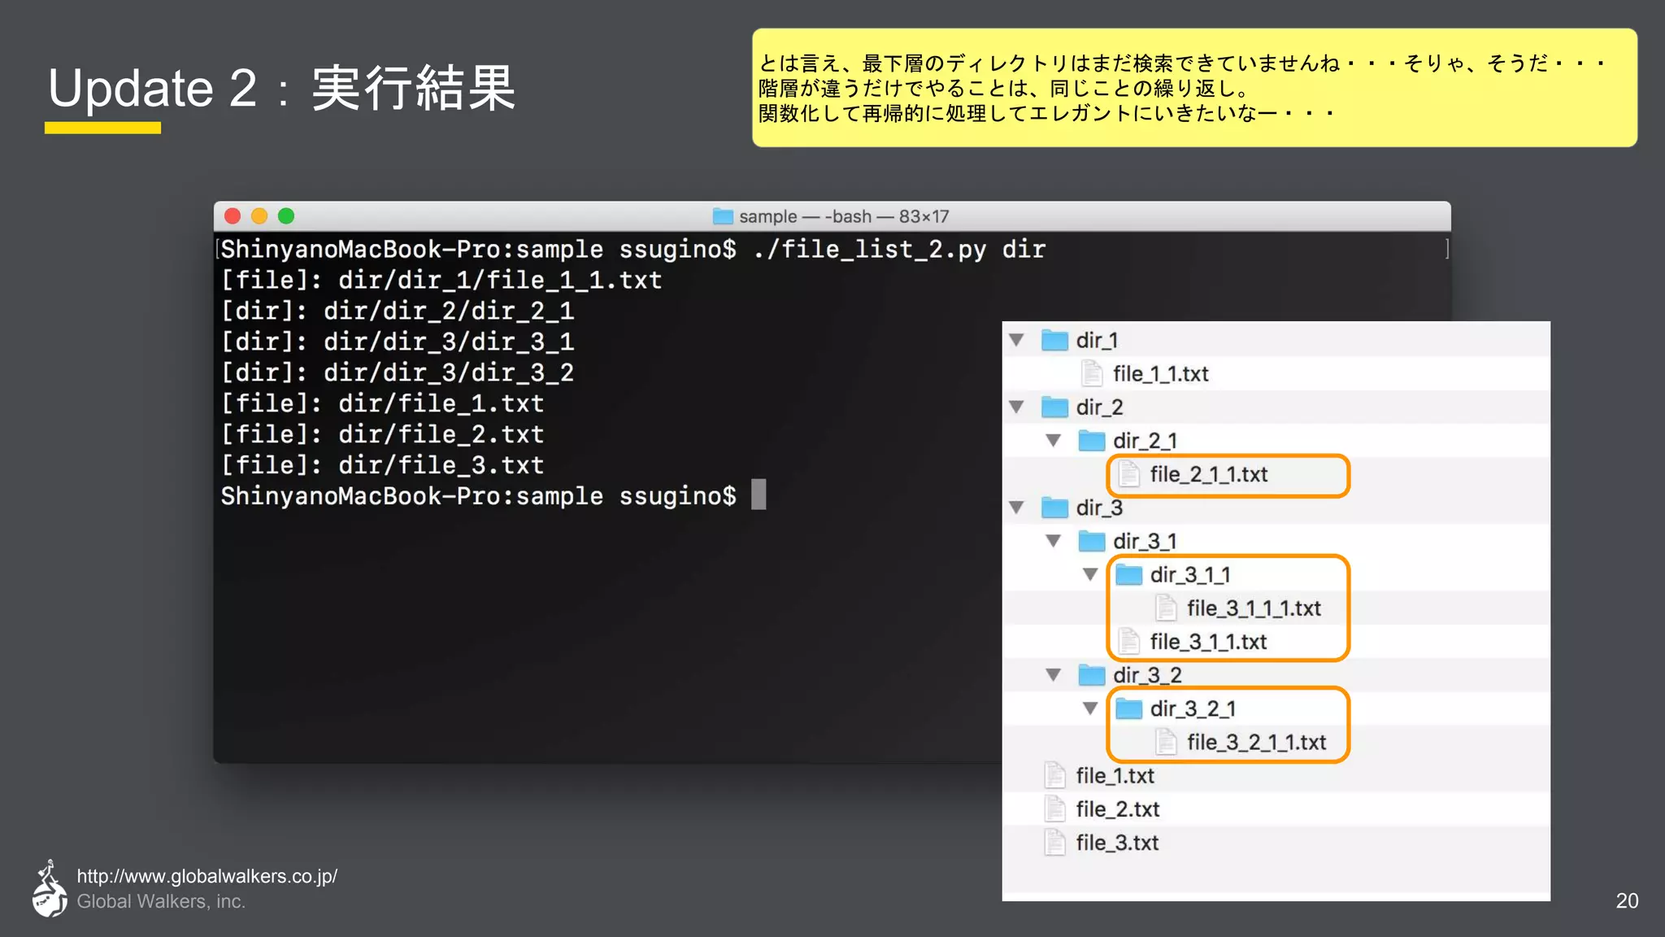1665x937 pixels.
Task: Select the dir_3_1 folder name
Action: point(1145,541)
